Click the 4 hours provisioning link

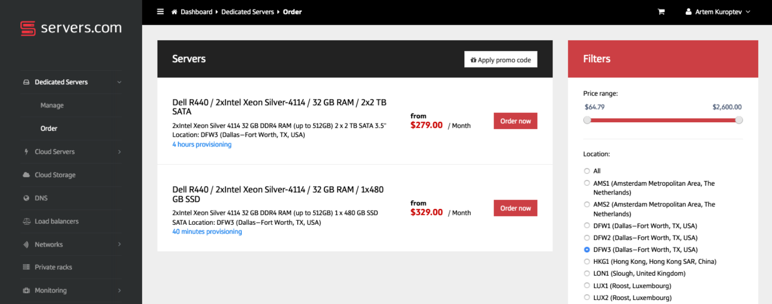click(x=202, y=145)
